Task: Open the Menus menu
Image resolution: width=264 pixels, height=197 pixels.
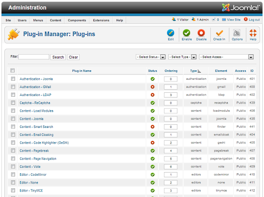Action: click(x=38, y=20)
